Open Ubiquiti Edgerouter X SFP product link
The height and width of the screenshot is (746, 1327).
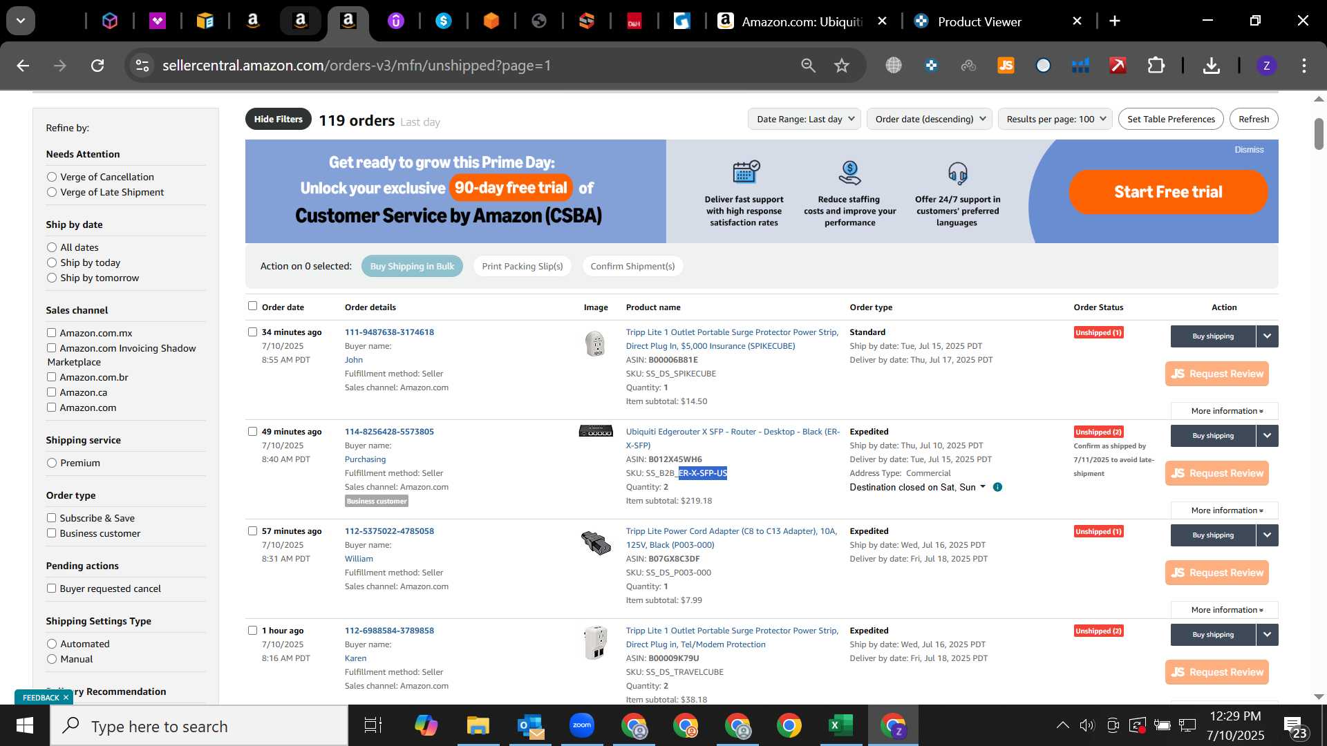[x=733, y=438]
